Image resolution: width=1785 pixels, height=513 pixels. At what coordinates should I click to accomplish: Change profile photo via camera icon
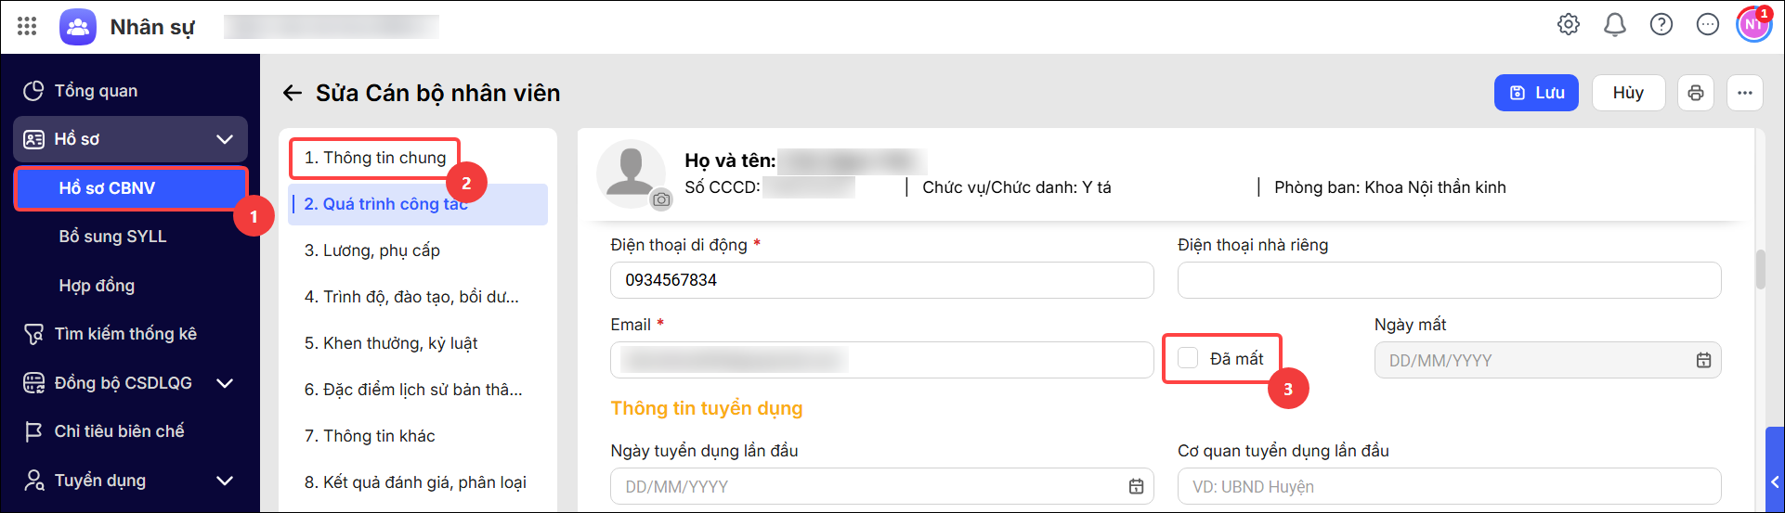point(661,199)
